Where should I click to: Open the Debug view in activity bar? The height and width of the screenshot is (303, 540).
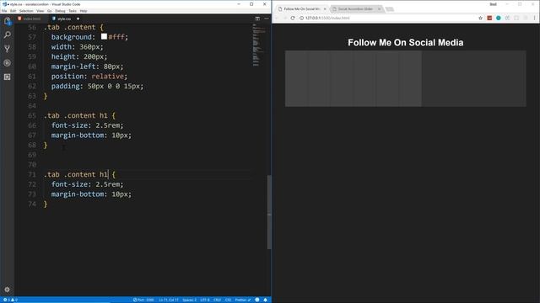[x=8, y=63]
